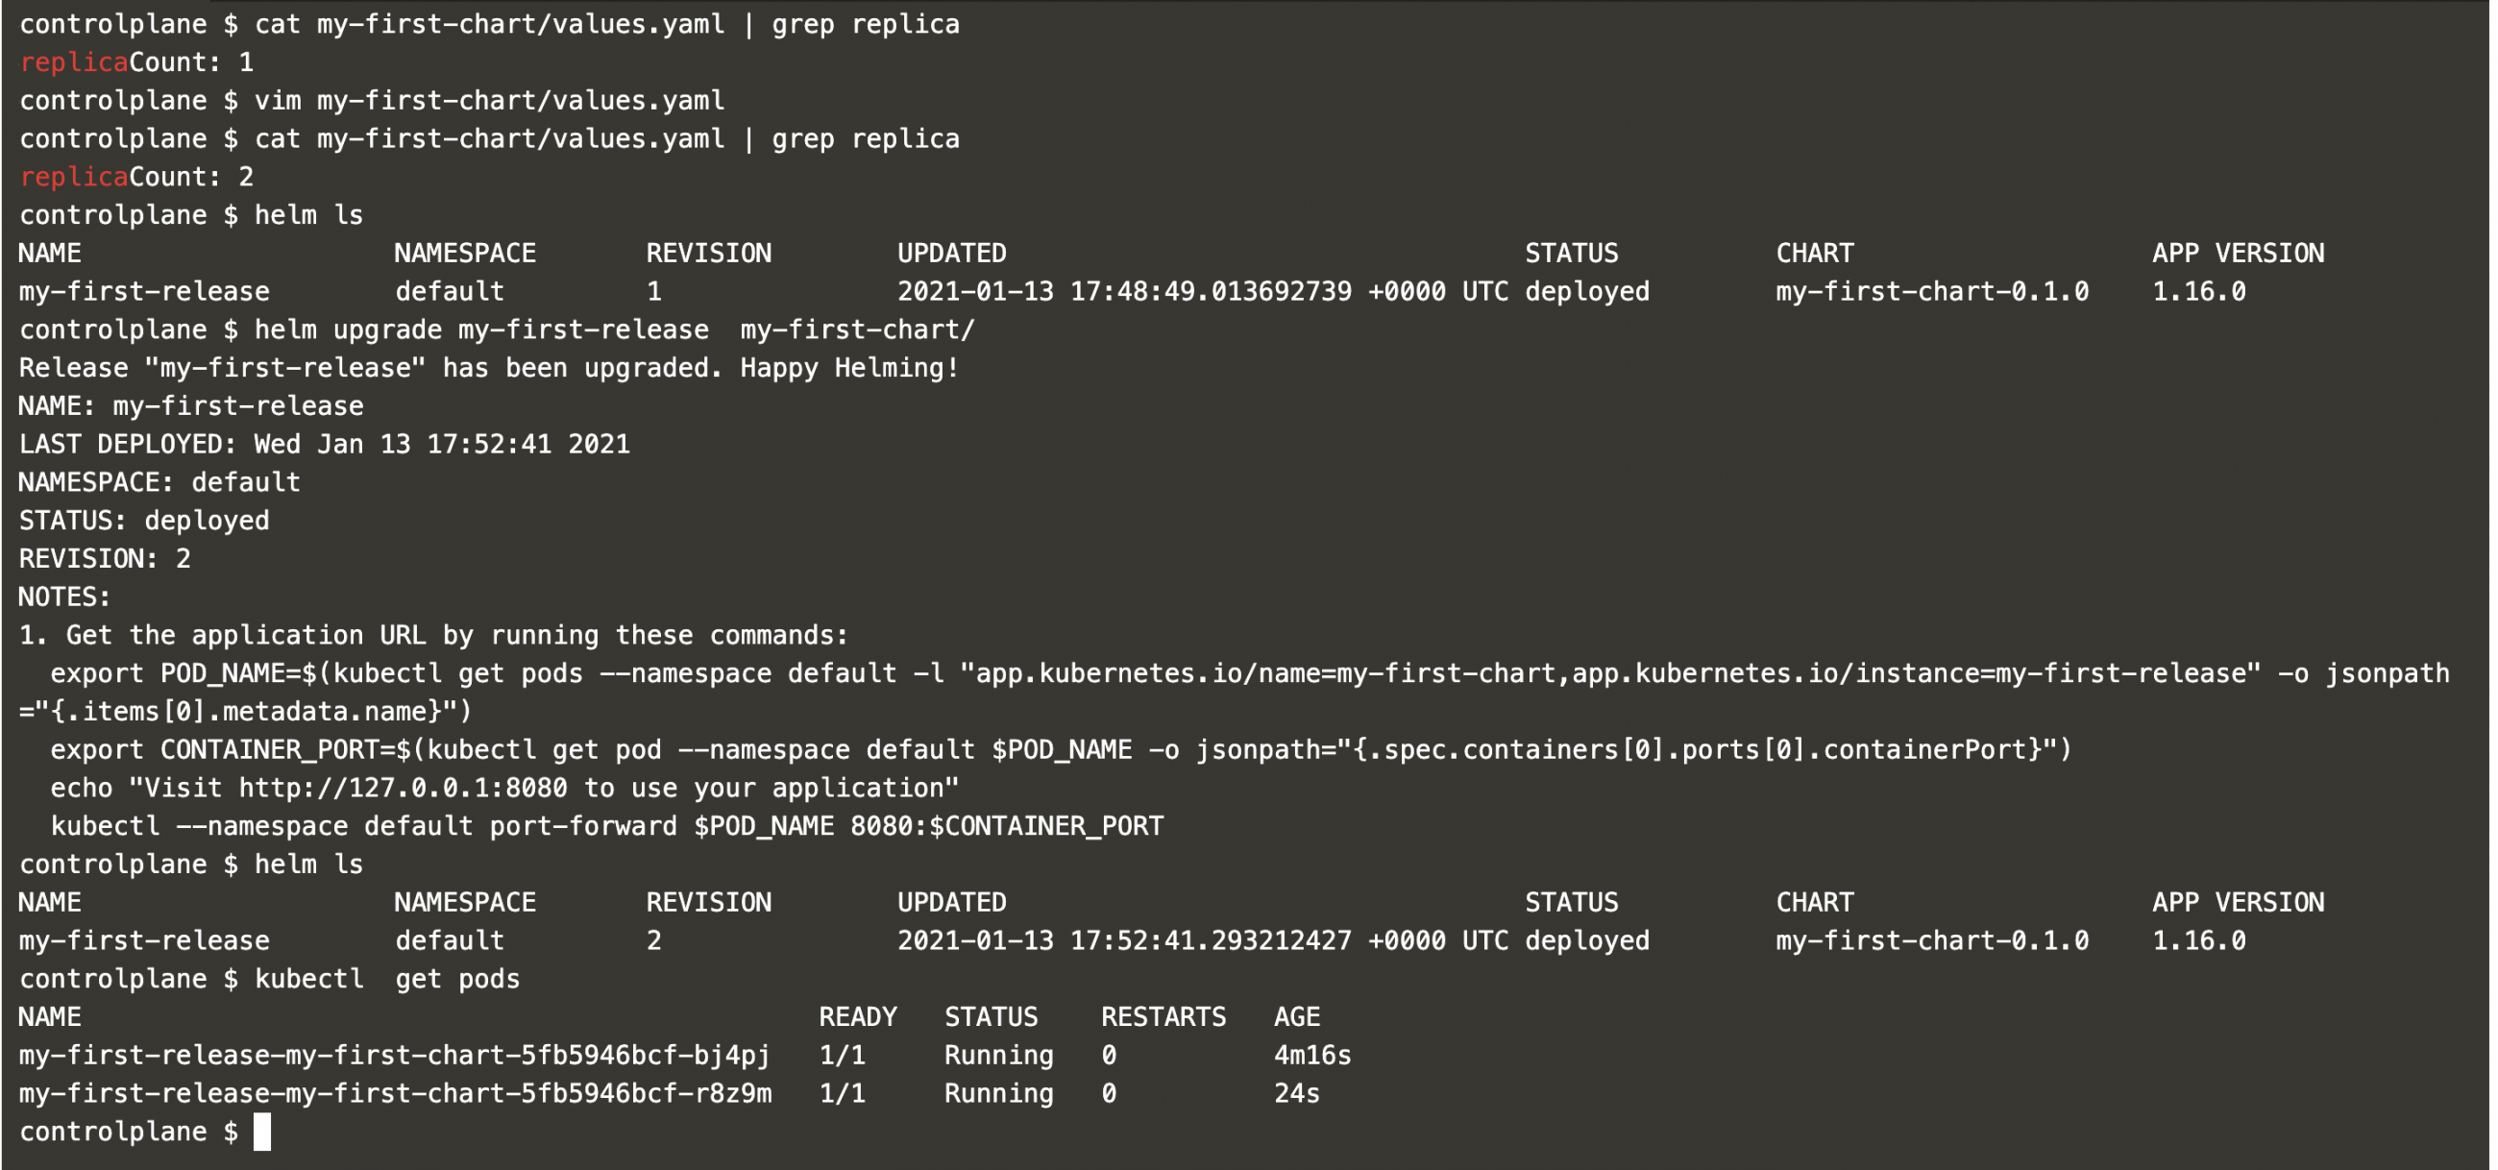Screen dimensions: 2498x1170
Task: Click the 4m16s pod age value
Action: tap(1312, 1055)
